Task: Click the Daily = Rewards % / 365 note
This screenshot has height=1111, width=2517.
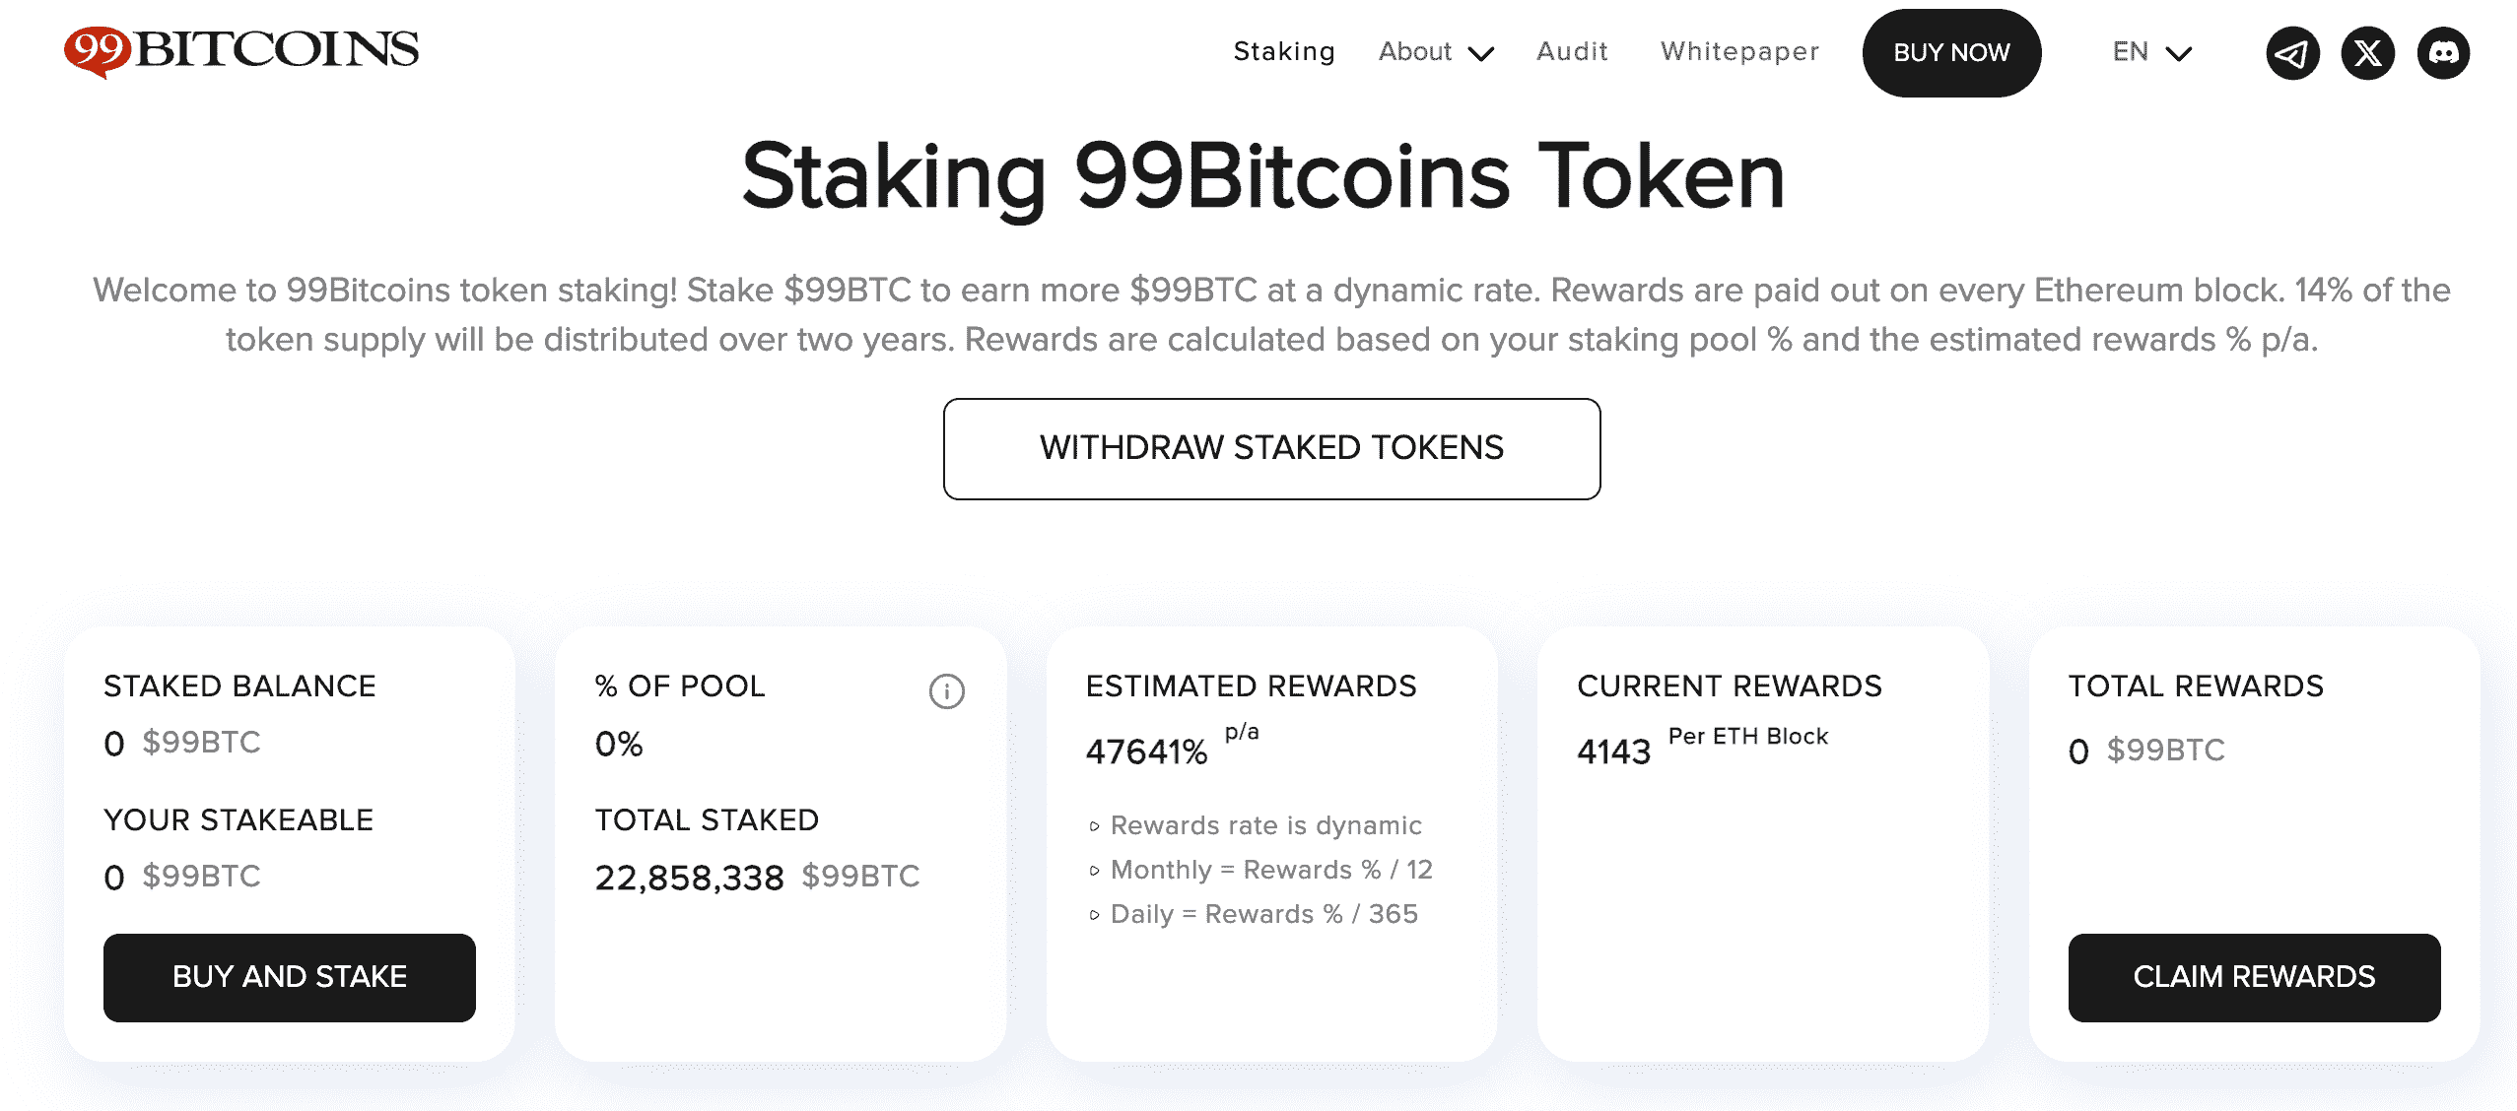Action: click(1263, 915)
